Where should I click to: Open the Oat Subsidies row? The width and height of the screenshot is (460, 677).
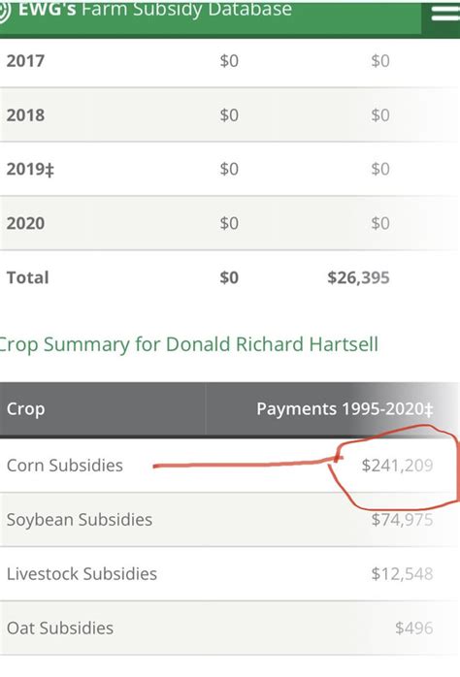[x=230, y=629]
